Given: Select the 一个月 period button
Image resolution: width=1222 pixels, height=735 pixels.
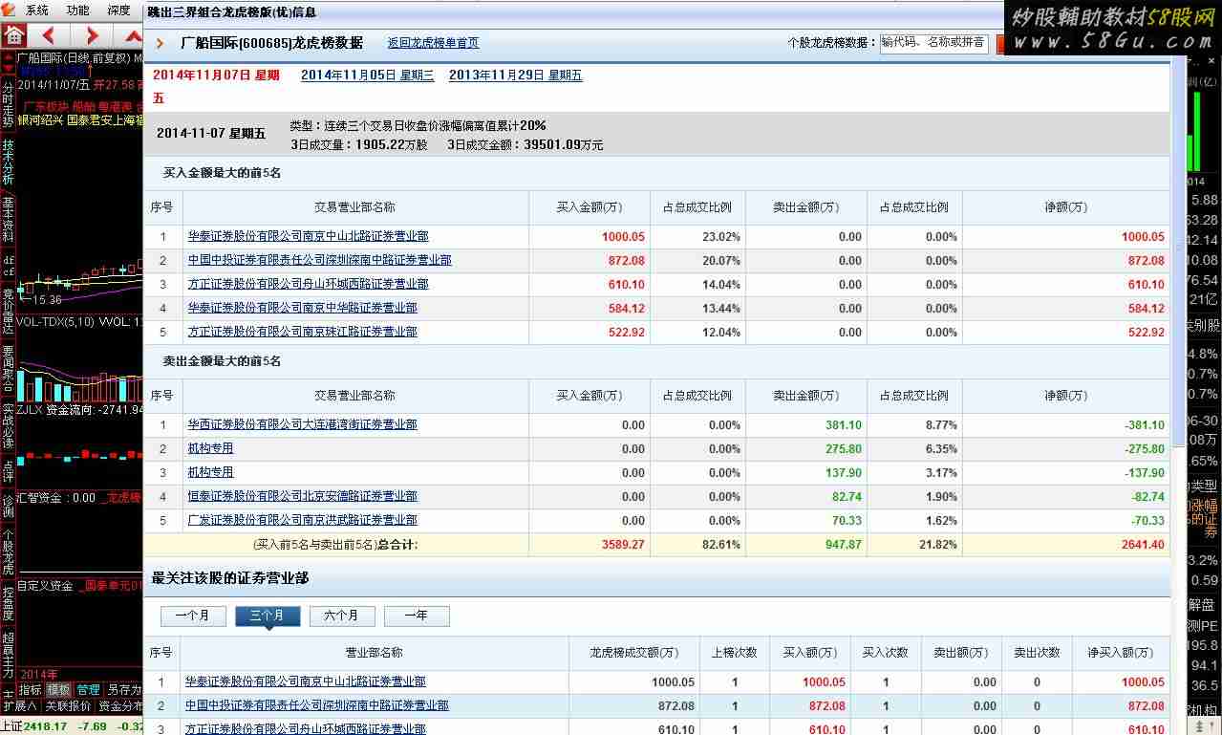Looking at the screenshot, I should [x=193, y=616].
